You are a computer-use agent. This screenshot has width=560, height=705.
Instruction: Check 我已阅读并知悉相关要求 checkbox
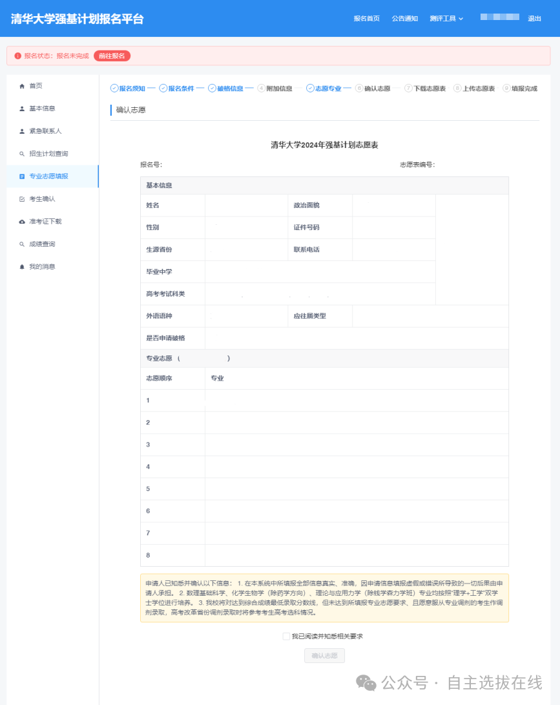click(285, 636)
